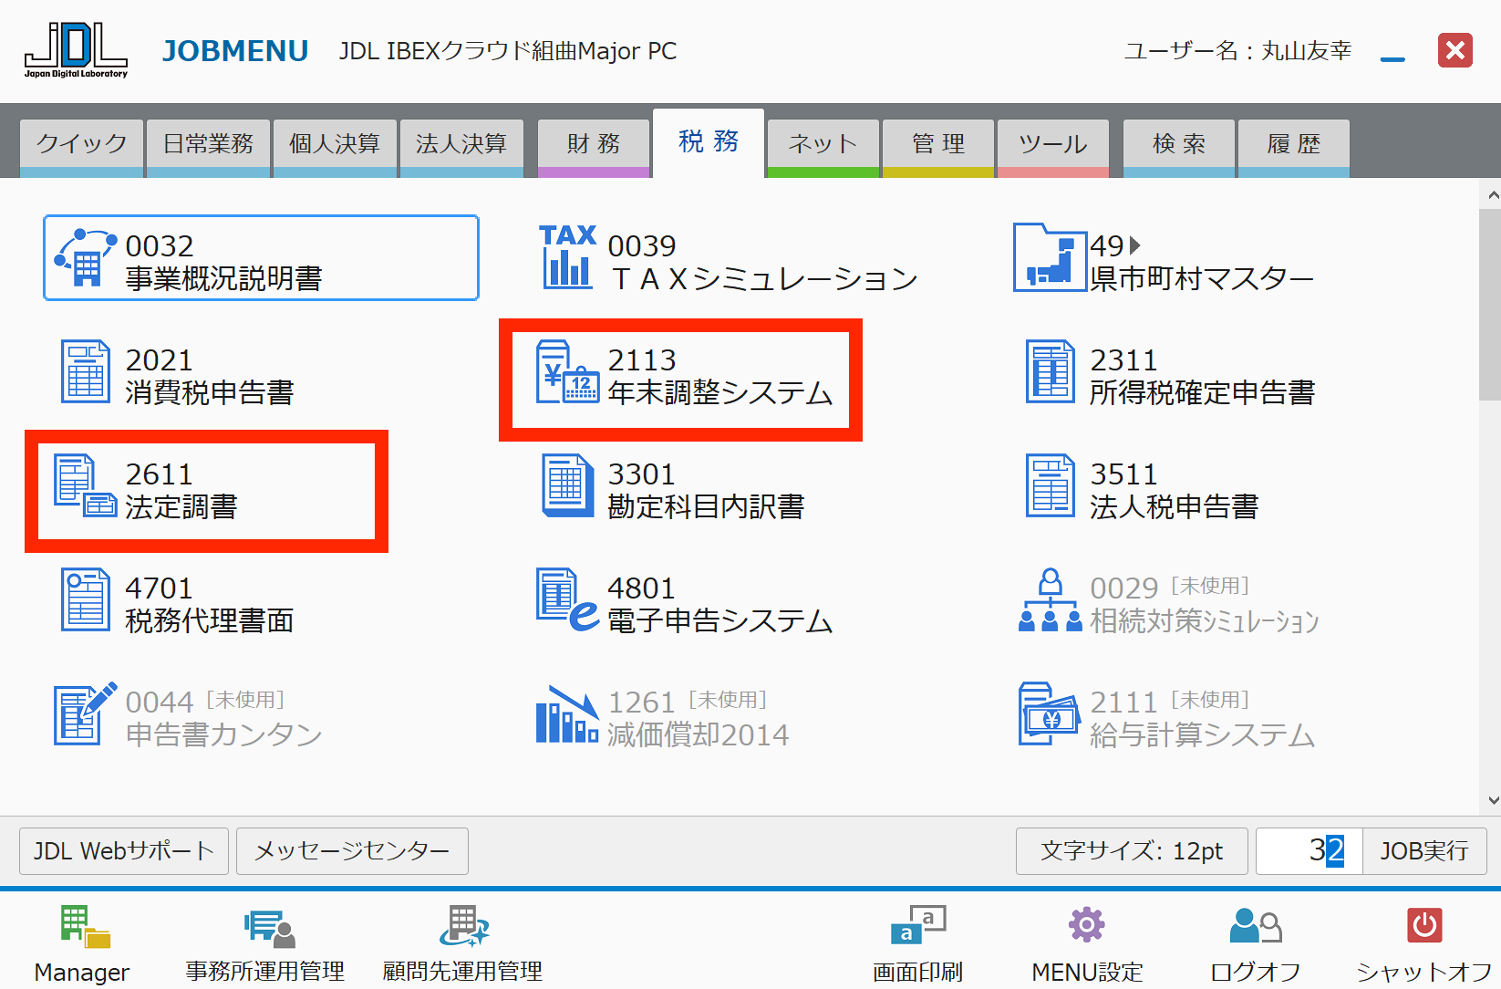This screenshot has width=1501, height=989.
Task: Open 顧問先運用管理 icon
Action: pos(464,926)
